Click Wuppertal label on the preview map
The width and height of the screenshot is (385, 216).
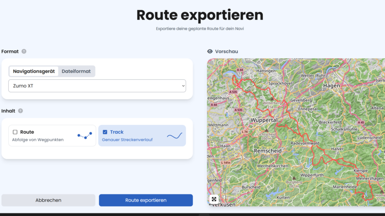(x=264, y=120)
